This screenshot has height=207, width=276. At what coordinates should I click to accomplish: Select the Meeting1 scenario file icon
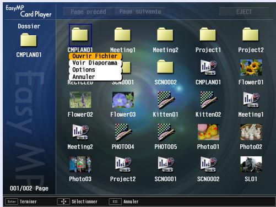point(251,100)
